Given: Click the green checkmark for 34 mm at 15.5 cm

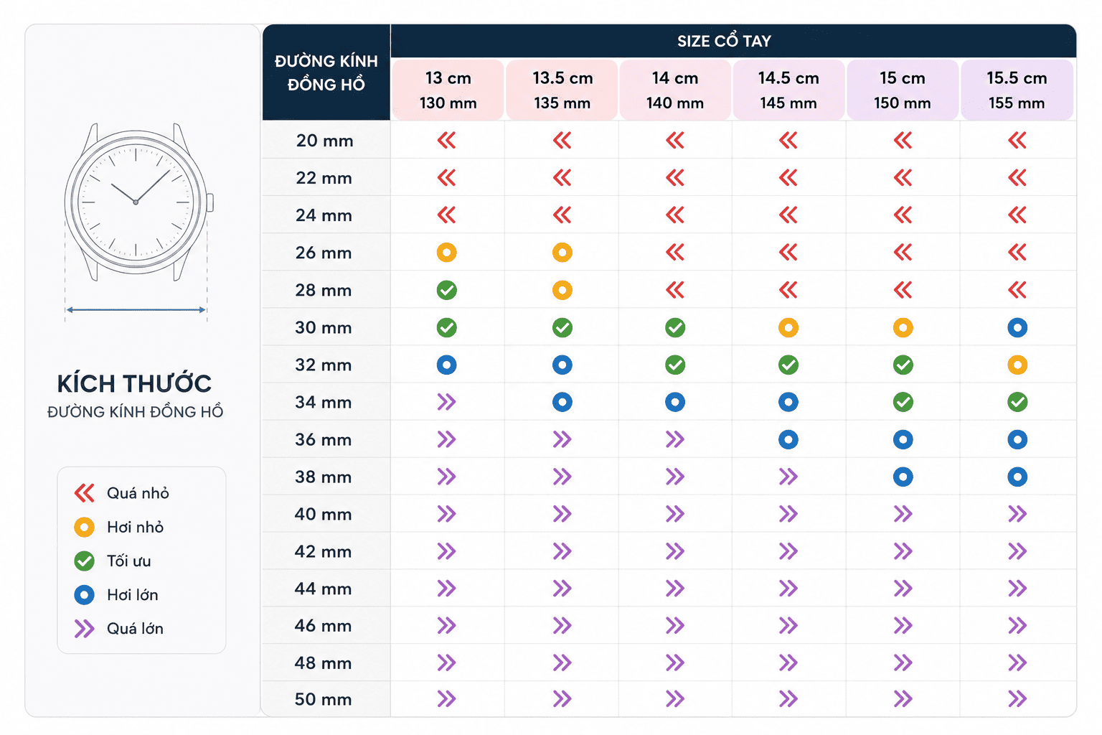Looking at the screenshot, I should [1017, 403].
